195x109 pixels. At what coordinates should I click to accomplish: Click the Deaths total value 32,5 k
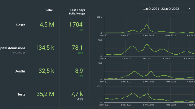tap(46, 71)
